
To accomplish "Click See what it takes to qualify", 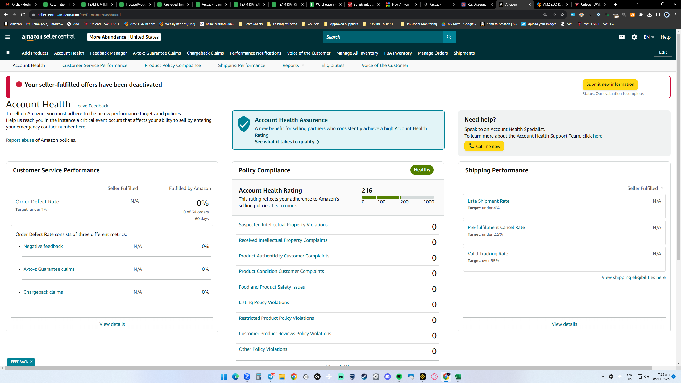I will tap(287, 142).
